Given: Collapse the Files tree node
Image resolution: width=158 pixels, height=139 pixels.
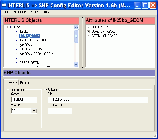Looking at the screenshot, I should [6, 27].
